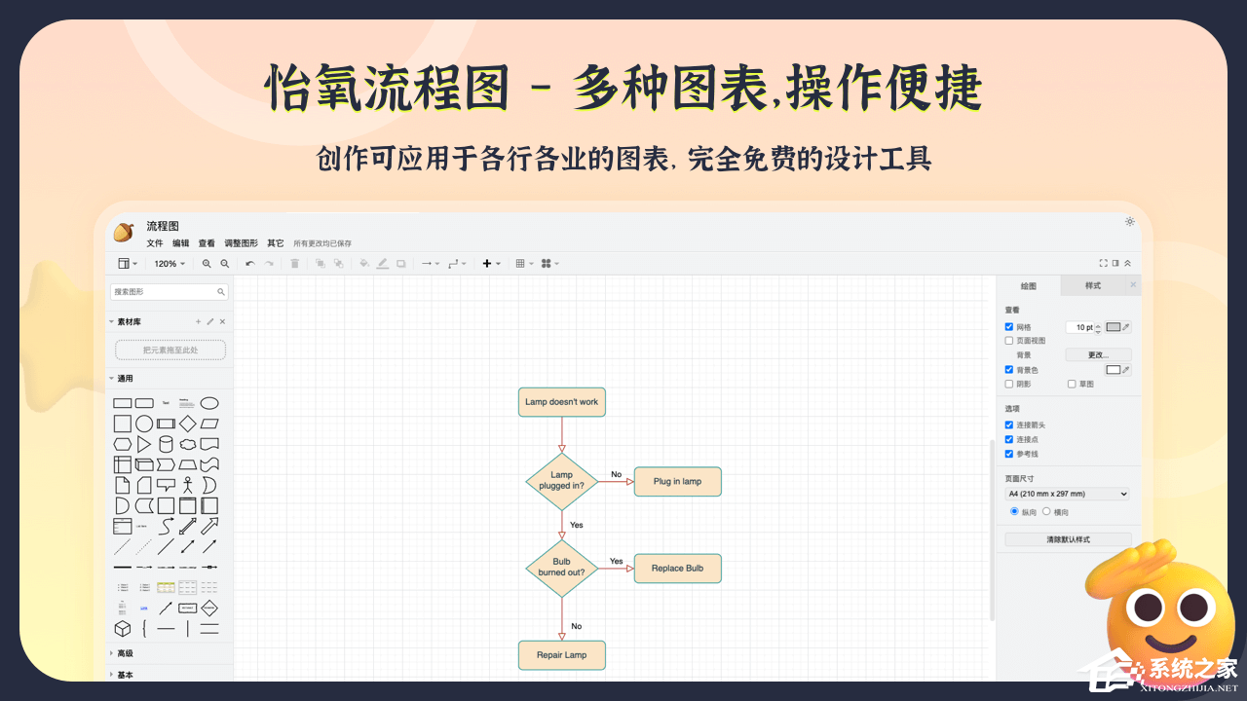This screenshot has width=1247, height=701.
Task: Close the 素材库 library section
Action: pos(222,321)
